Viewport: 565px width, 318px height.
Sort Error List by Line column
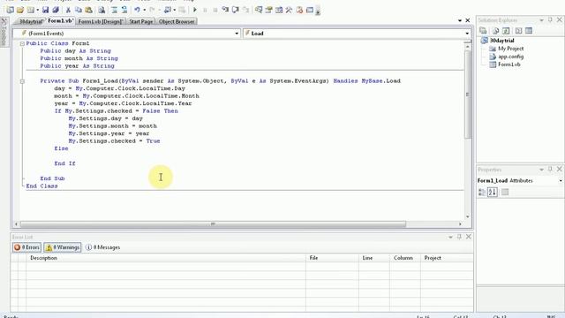point(374,258)
